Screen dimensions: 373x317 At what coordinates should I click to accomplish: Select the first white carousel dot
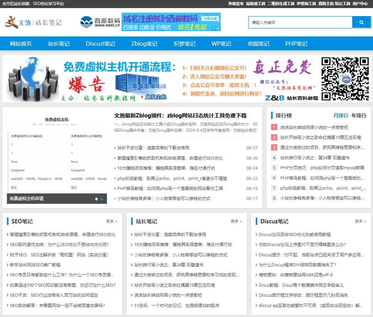pyautogui.click(x=97, y=199)
